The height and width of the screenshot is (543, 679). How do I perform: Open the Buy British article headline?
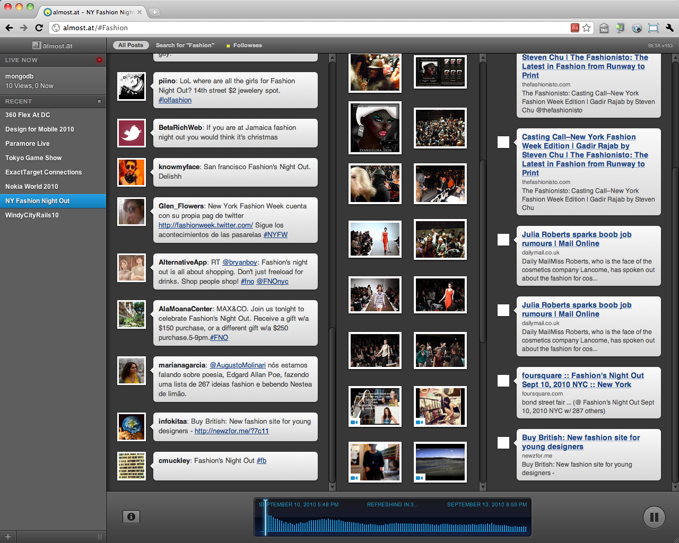(x=581, y=442)
